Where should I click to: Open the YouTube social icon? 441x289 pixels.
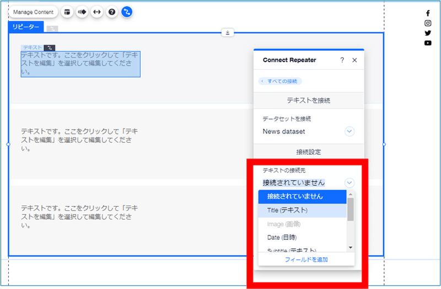428,43
